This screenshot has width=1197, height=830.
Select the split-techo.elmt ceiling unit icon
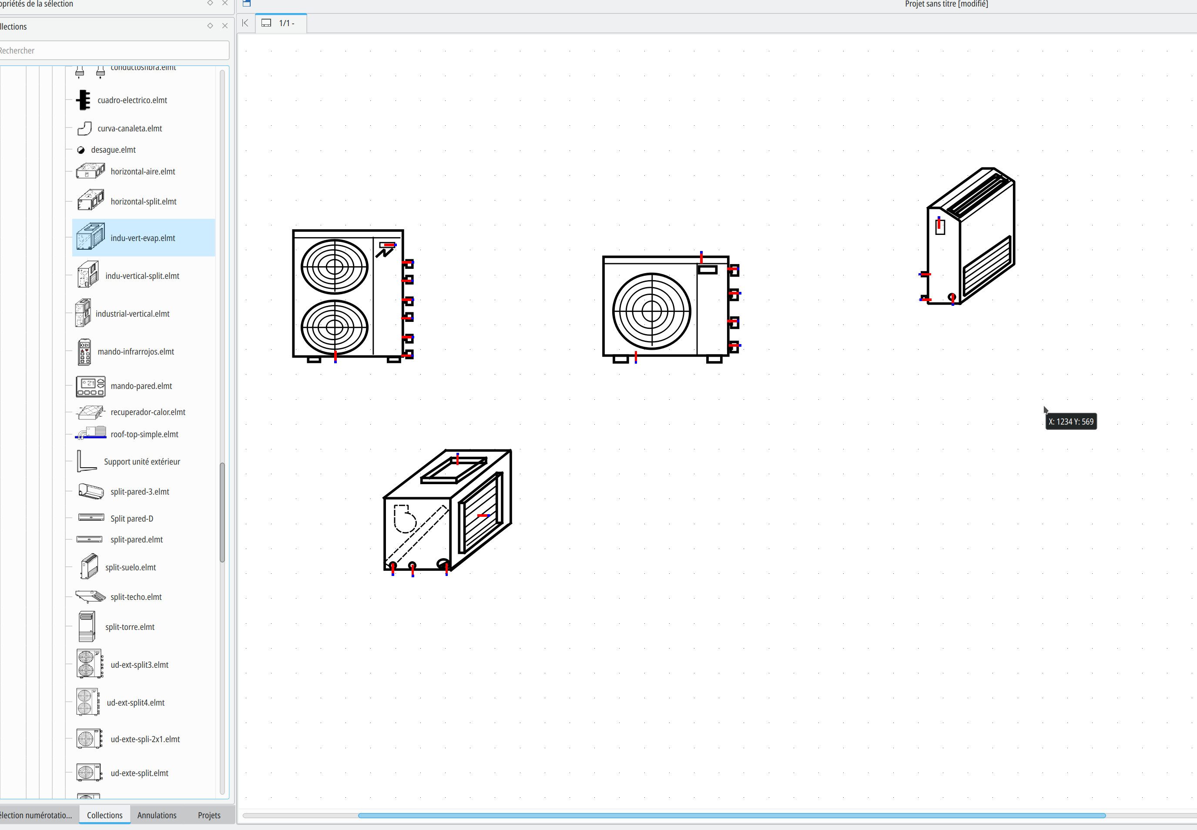(91, 596)
